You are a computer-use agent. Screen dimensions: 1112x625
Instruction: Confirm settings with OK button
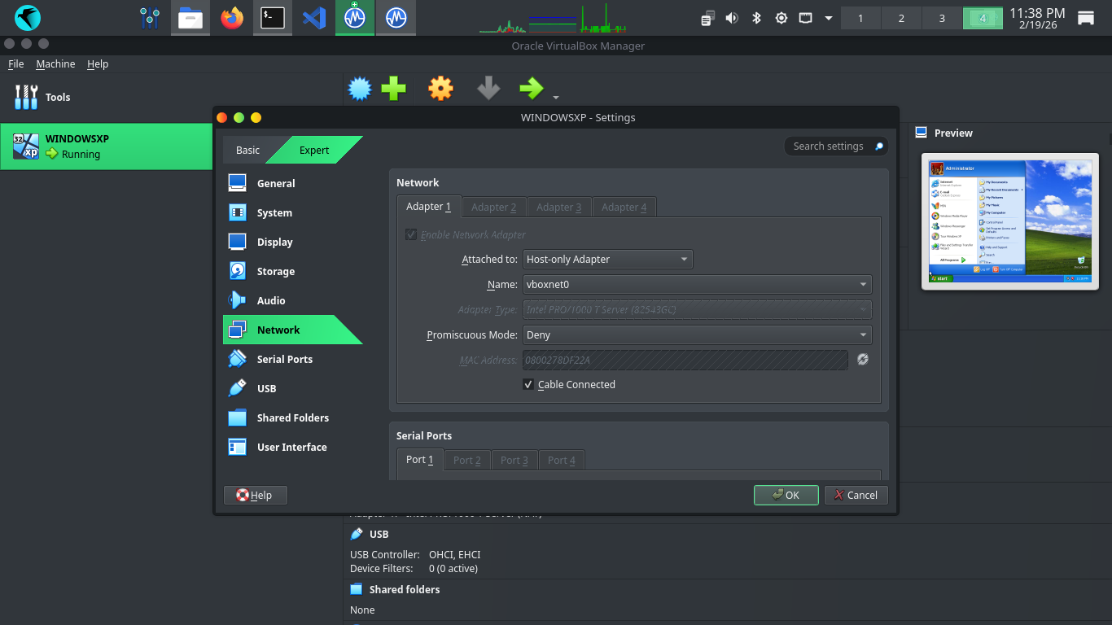(786, 495)
